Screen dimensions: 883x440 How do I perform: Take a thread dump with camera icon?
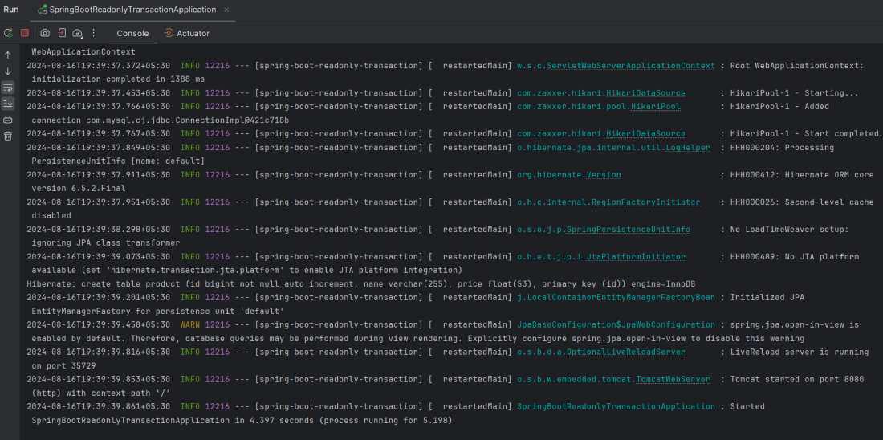tap(45, 33)
